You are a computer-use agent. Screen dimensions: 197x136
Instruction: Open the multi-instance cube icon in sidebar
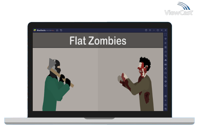point(166,81)
